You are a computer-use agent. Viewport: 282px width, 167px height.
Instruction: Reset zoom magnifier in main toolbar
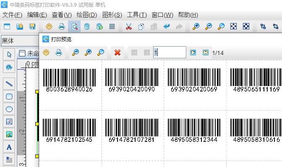pos(221,26)
